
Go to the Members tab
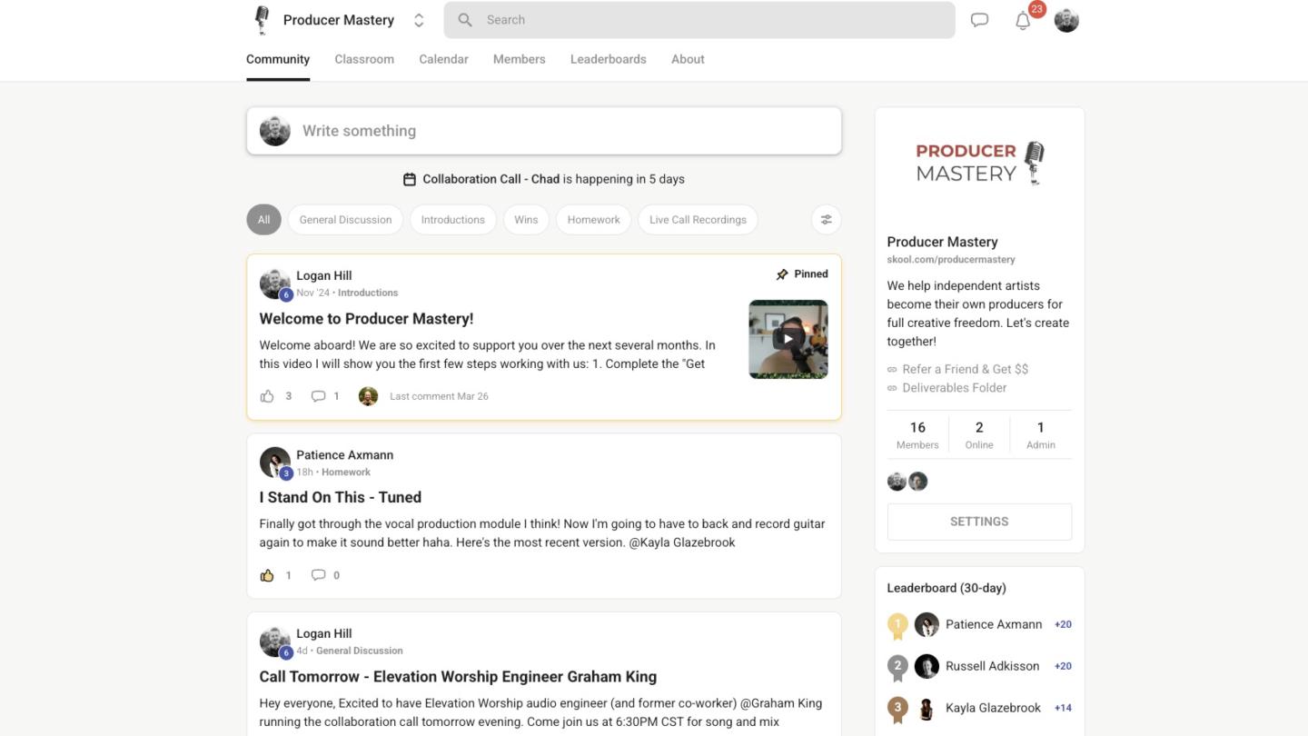(x=520, y=59)
